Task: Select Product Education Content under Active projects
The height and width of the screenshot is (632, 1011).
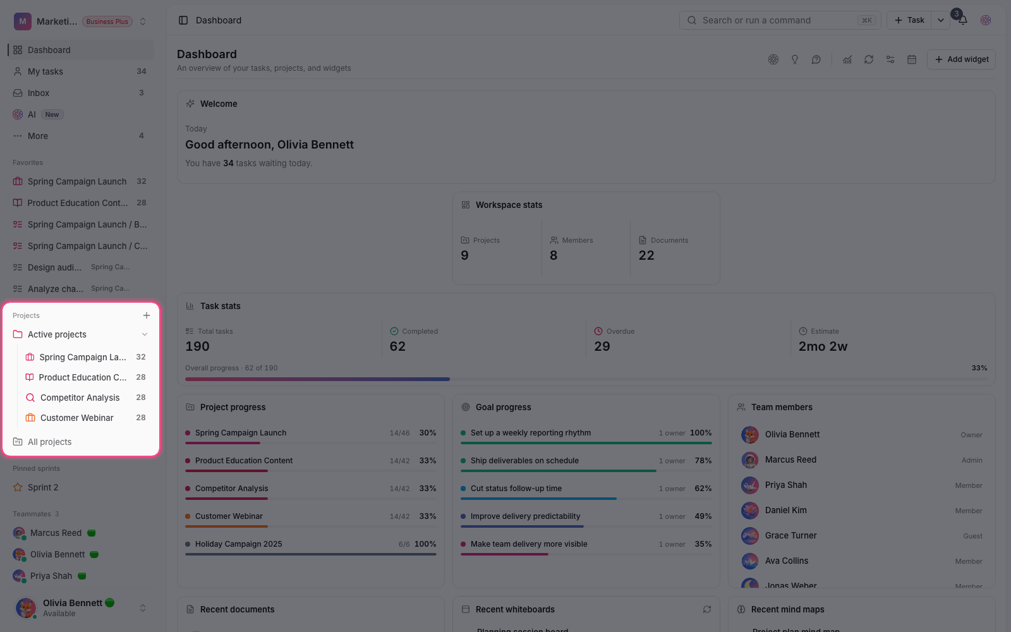Action: (85, 377)
